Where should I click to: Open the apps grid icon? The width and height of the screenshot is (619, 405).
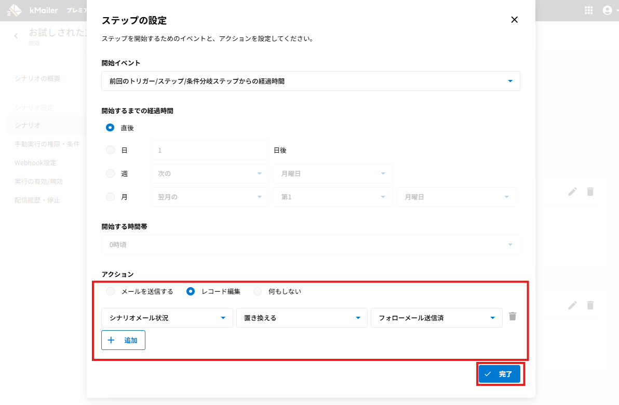click(589, 10)
